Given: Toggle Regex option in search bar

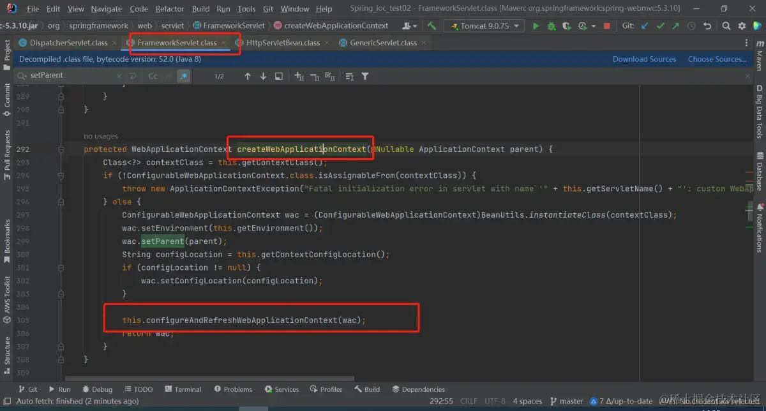Looking at the screenshot, I should (183, 76).
